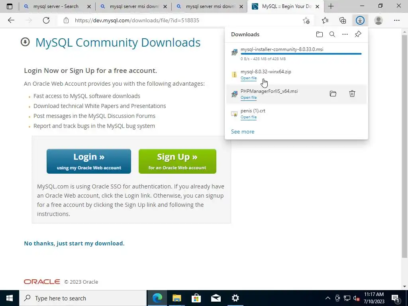
Task: Click the Oracle logo in footer
Action: (42, 282)
